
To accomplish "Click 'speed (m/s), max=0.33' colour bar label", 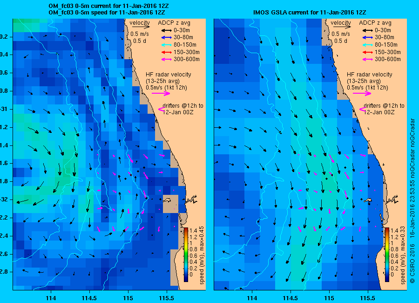I will (403, 255).
